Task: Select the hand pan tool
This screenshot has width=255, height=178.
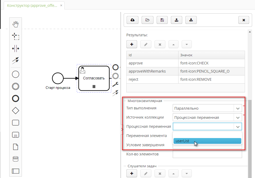Action: tap(16, 24)
